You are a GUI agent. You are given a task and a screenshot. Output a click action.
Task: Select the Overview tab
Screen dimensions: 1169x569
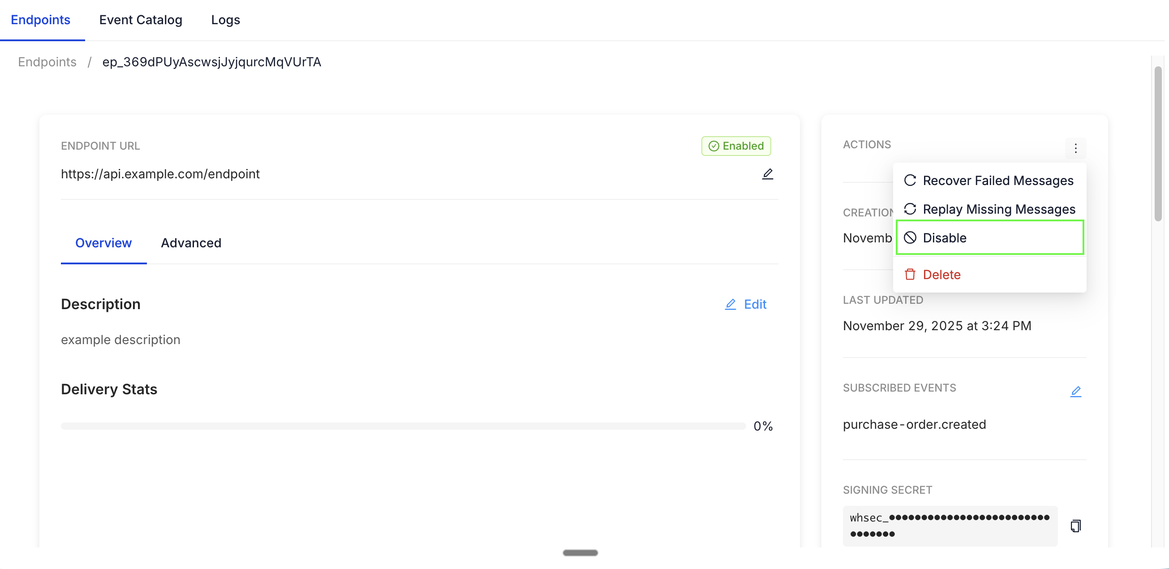pyautogui.click(x=103, y=243)
